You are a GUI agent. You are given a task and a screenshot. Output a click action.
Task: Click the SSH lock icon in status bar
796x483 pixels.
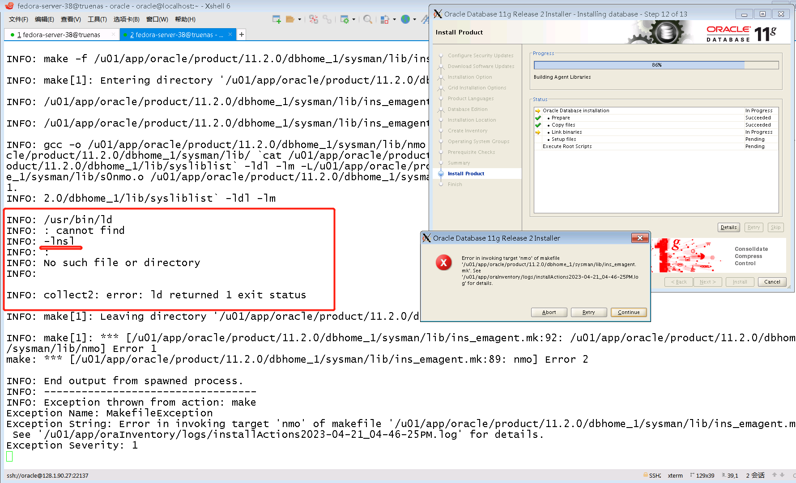pyautogui.click(x=646, y=475)
